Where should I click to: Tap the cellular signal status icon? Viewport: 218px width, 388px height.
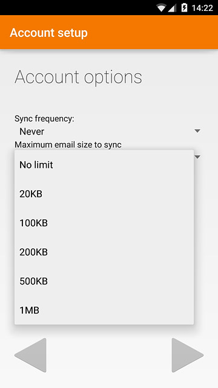(172, 8)
